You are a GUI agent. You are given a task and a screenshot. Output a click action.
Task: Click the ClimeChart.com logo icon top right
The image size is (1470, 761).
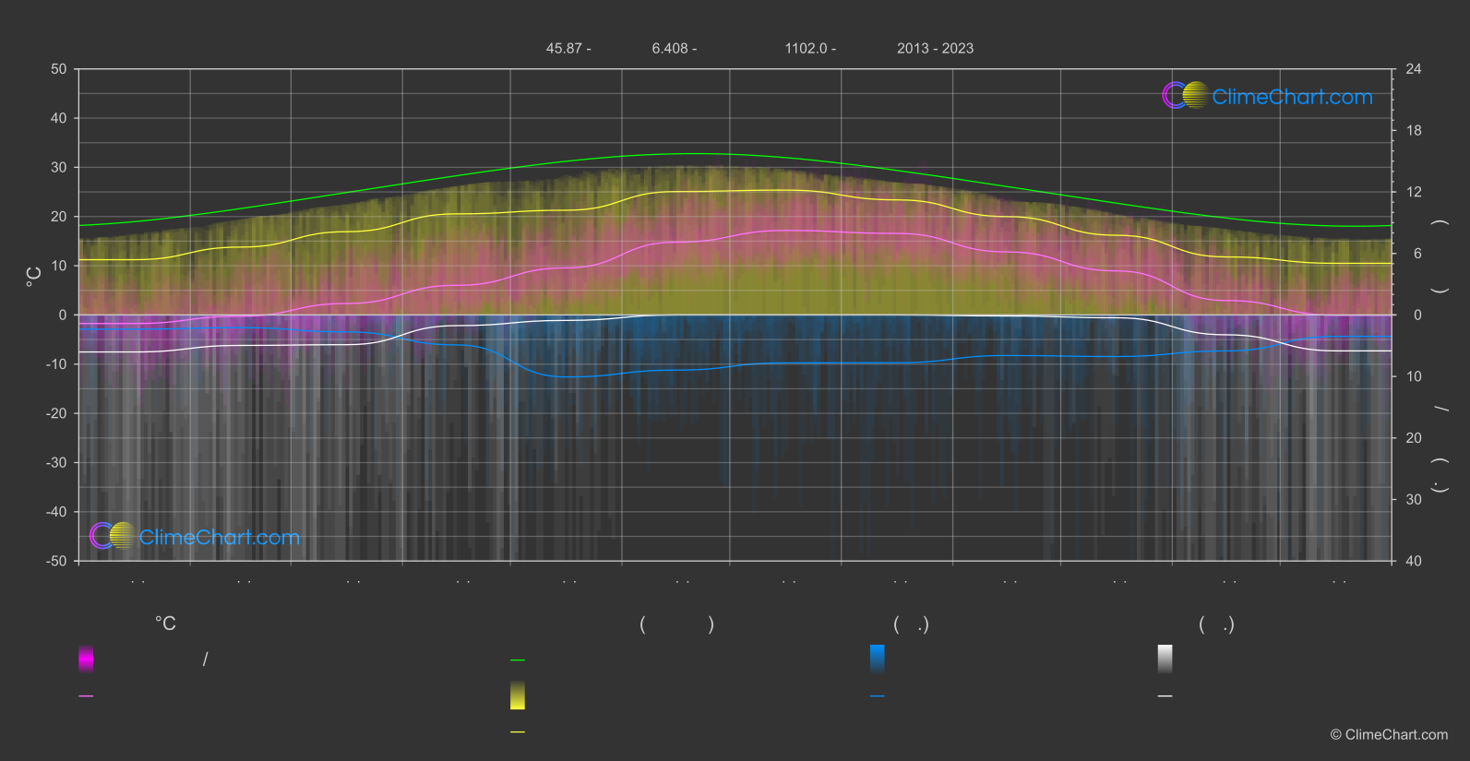click(x=1186, y=95)
